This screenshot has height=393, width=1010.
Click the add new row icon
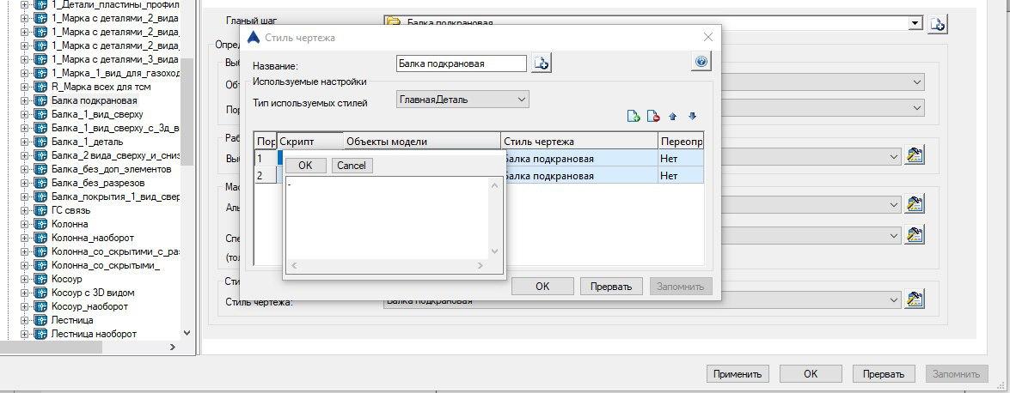click(634, 117)
